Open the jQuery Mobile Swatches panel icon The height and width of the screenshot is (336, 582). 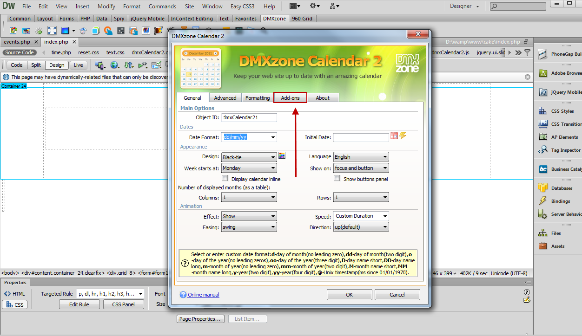542,92
